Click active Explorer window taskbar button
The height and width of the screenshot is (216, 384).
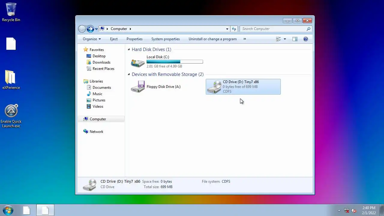(45, 210)
